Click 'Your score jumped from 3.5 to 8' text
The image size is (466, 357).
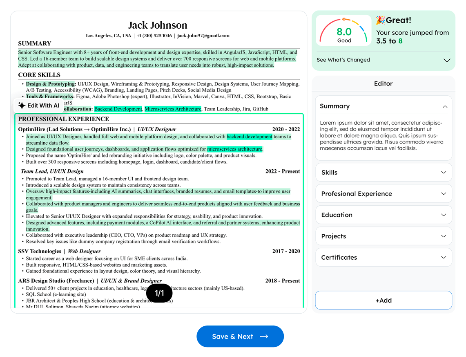[412, 37]
